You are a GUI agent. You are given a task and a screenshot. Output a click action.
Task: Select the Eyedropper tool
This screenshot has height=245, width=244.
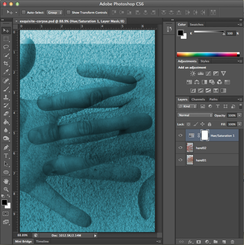tap(6, 72)
